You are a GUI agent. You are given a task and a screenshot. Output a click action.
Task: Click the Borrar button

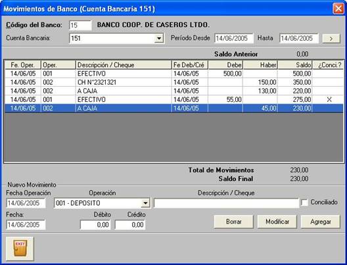(234, 222)
